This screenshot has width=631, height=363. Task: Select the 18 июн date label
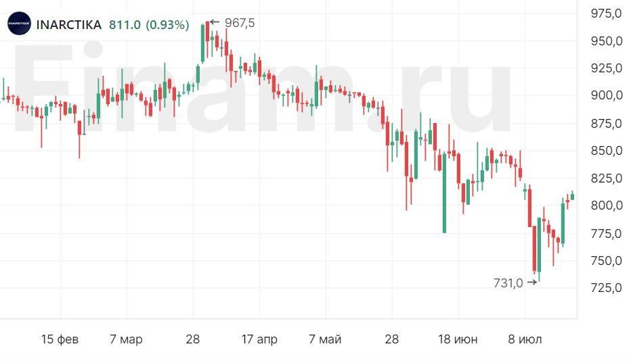[458, 339]
